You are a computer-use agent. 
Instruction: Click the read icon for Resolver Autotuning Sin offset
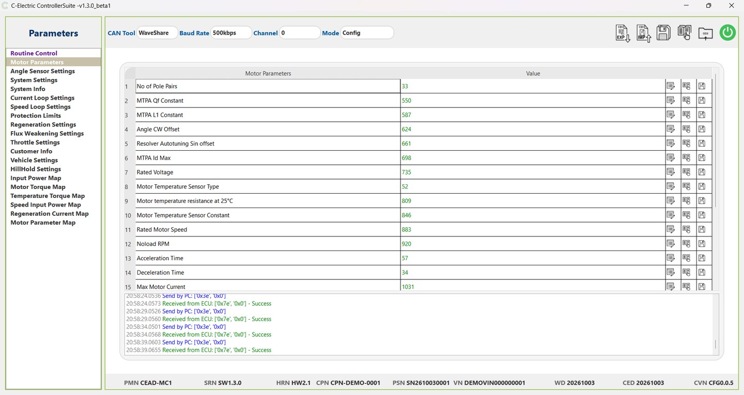click(686, 144)
